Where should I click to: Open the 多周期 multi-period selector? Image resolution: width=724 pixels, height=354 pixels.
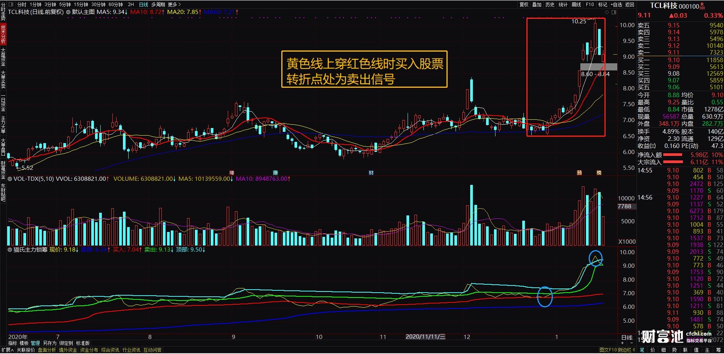(158, 5)
